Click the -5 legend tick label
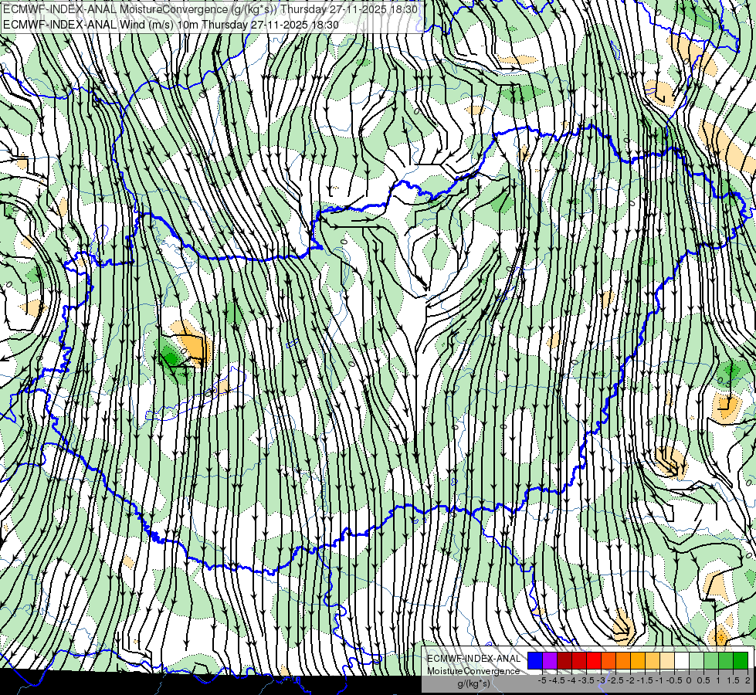The height and width of the screenshot is (695, 756). (x=542, y=680)
